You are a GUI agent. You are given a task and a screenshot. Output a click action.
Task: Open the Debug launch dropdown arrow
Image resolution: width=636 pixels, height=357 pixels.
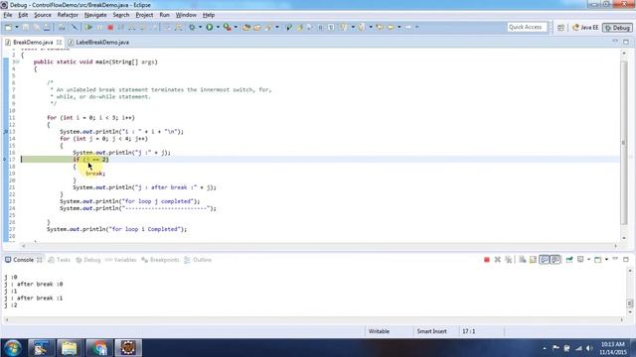click(x=200, y=27)
